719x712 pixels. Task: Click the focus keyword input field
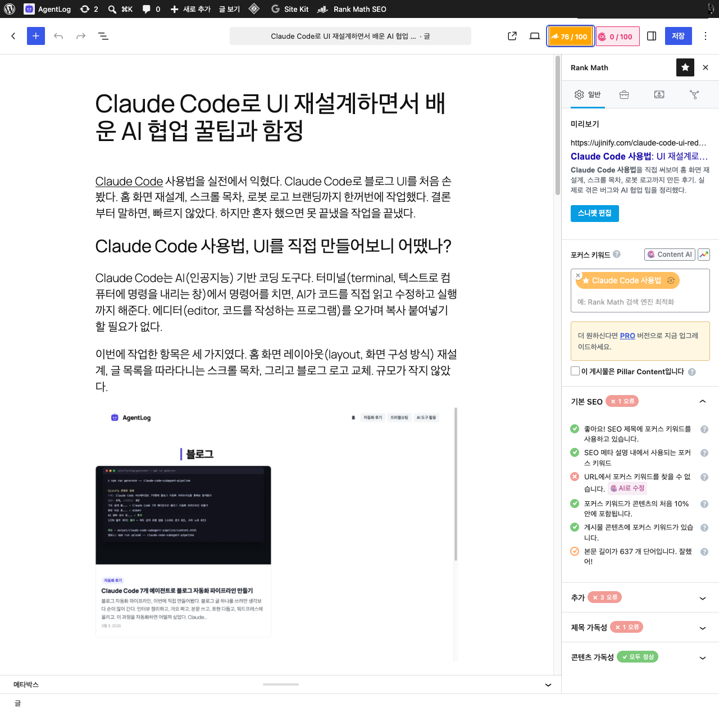pos(640,302)
